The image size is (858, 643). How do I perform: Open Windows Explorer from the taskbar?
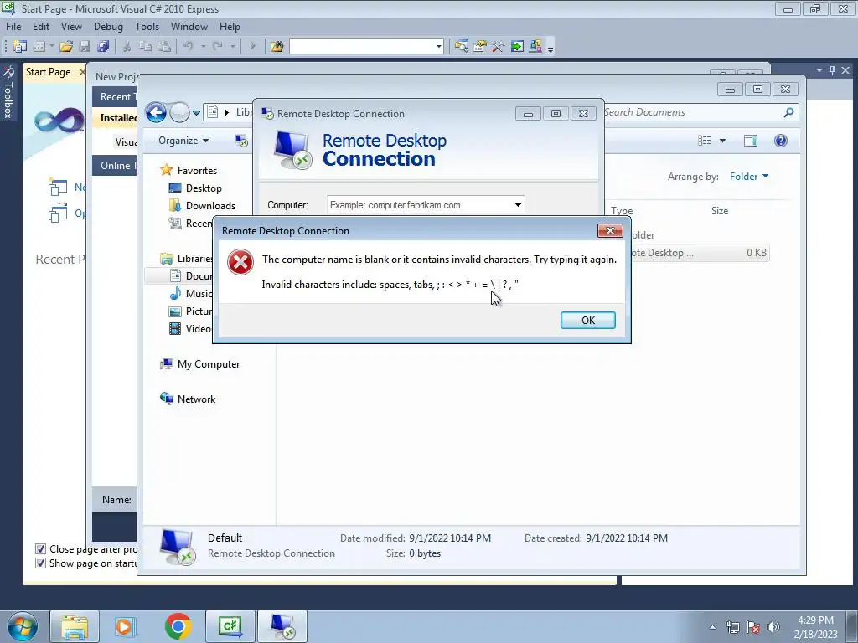click(75, 626)
